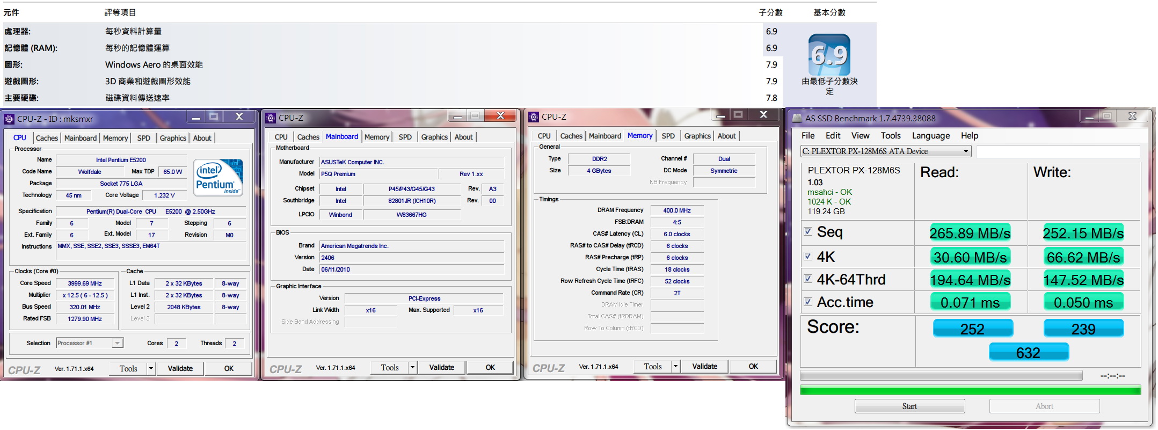Click the memory size field 4 GBytes
1158x430 pixels.
[x=599, y=171]
